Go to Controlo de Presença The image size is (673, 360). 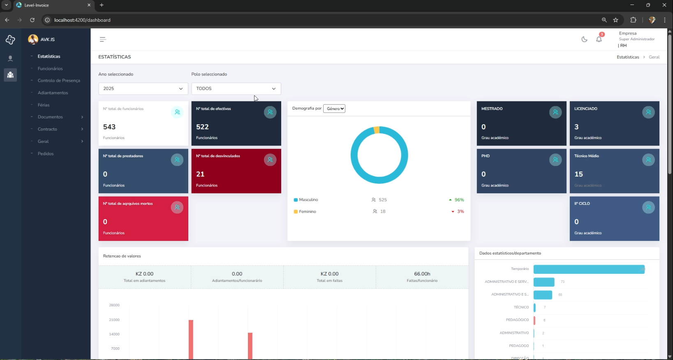[x=59, y=80]
